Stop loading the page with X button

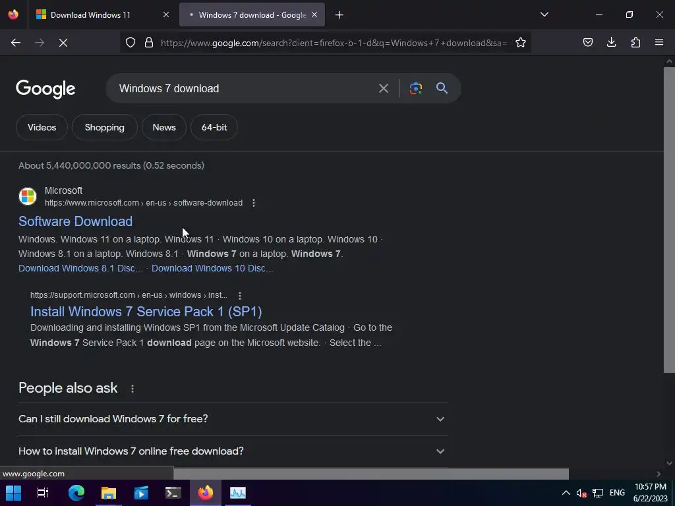pos(63,43)
